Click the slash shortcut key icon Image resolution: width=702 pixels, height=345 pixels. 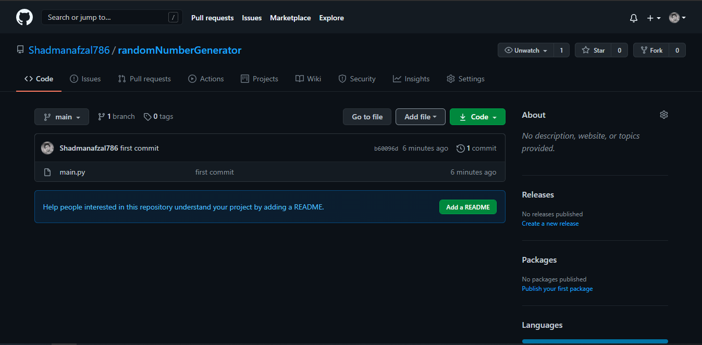pyautogui.click(x=173, y=17)
